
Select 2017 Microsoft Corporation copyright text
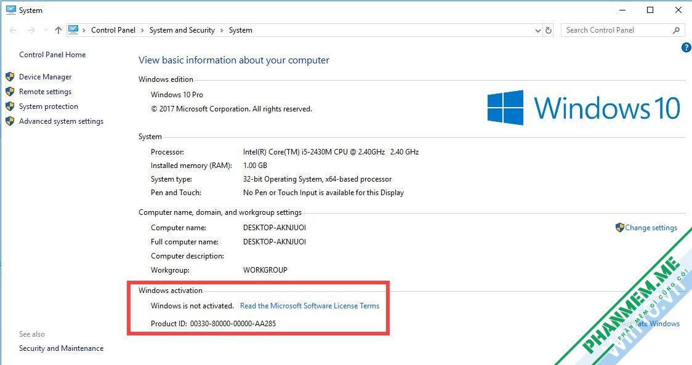click(x=231, y=109)
